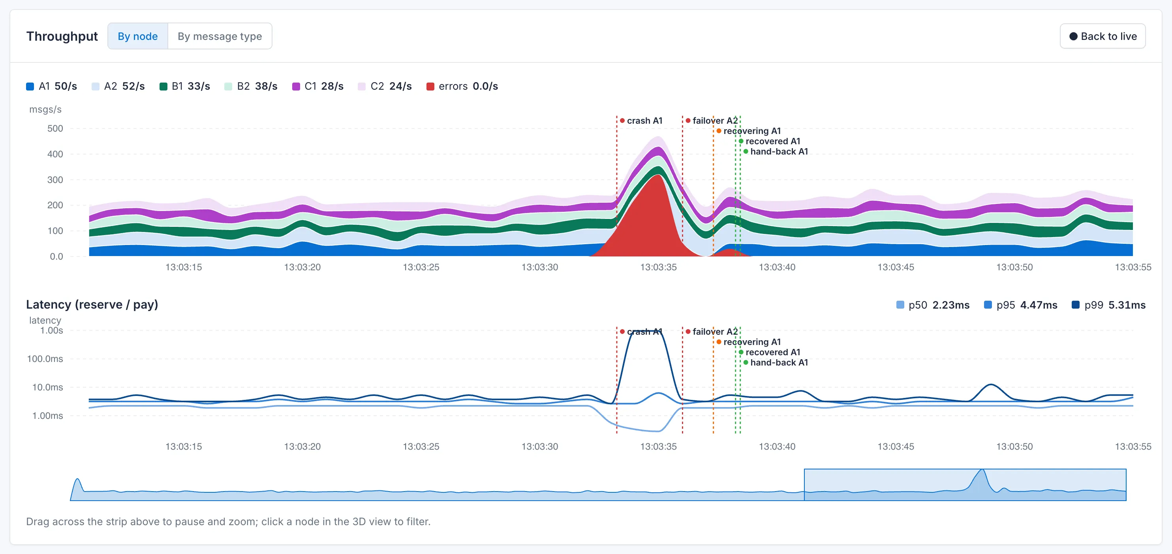
Task: Toggle the C2 series legend entry
Action: (385, 86)
